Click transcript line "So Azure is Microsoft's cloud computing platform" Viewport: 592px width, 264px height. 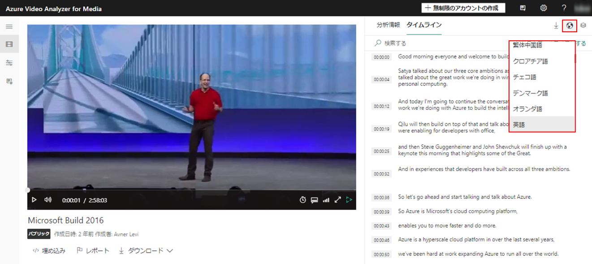(458, 211)
